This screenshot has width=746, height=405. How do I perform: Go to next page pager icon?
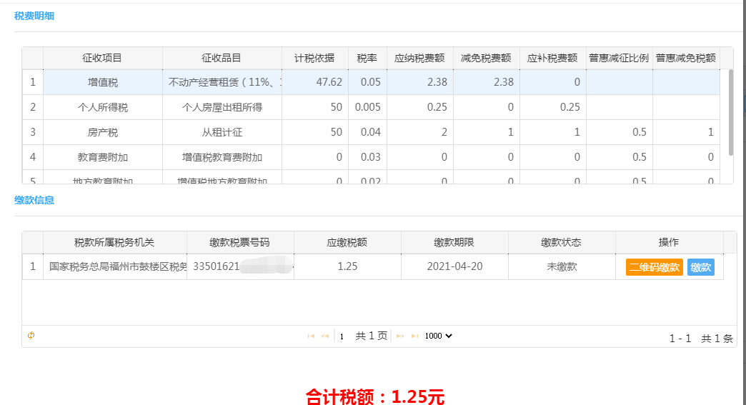[x=400, y=336]
